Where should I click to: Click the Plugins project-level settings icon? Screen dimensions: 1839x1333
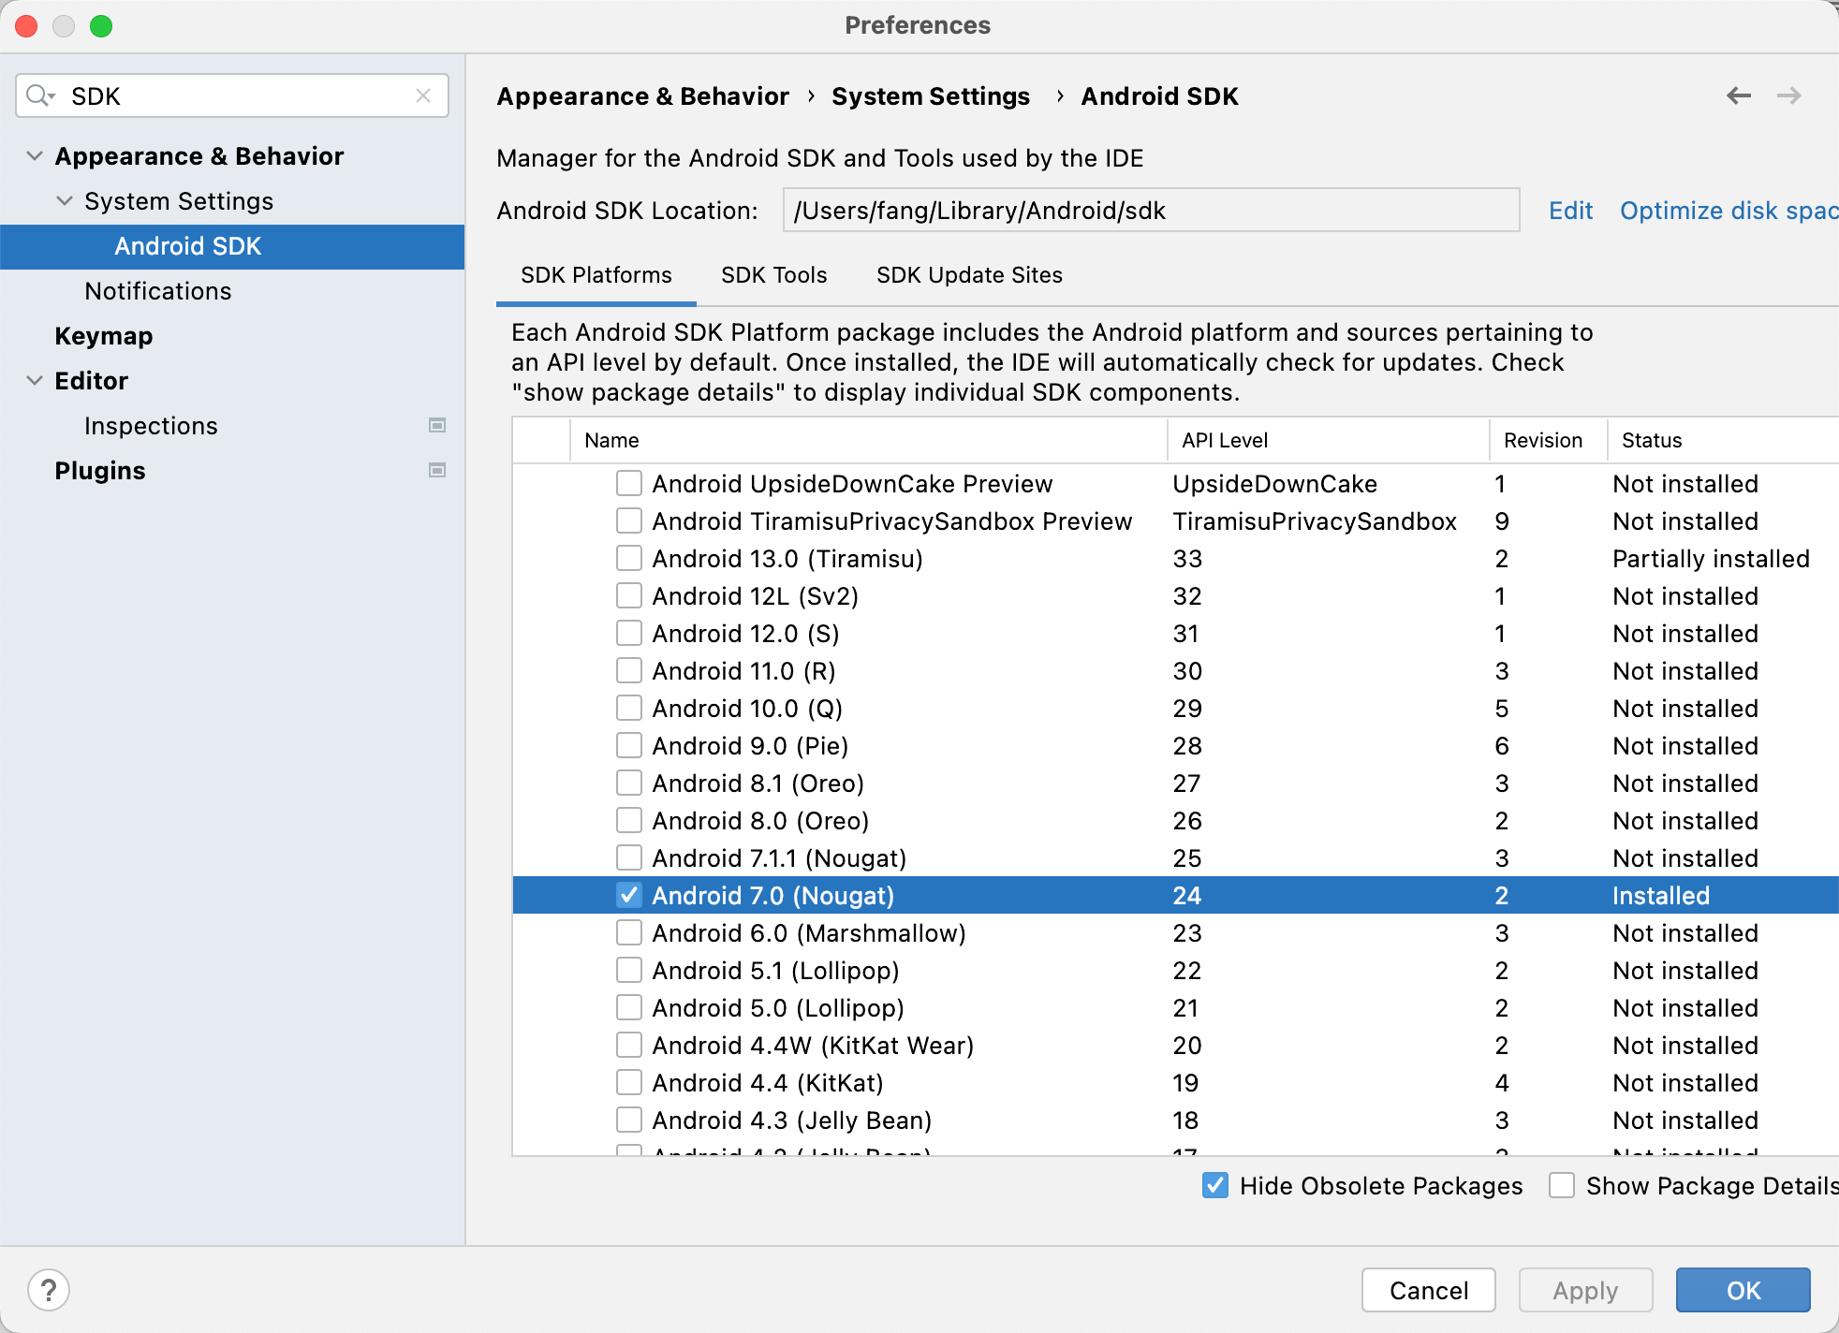point(436,470)
